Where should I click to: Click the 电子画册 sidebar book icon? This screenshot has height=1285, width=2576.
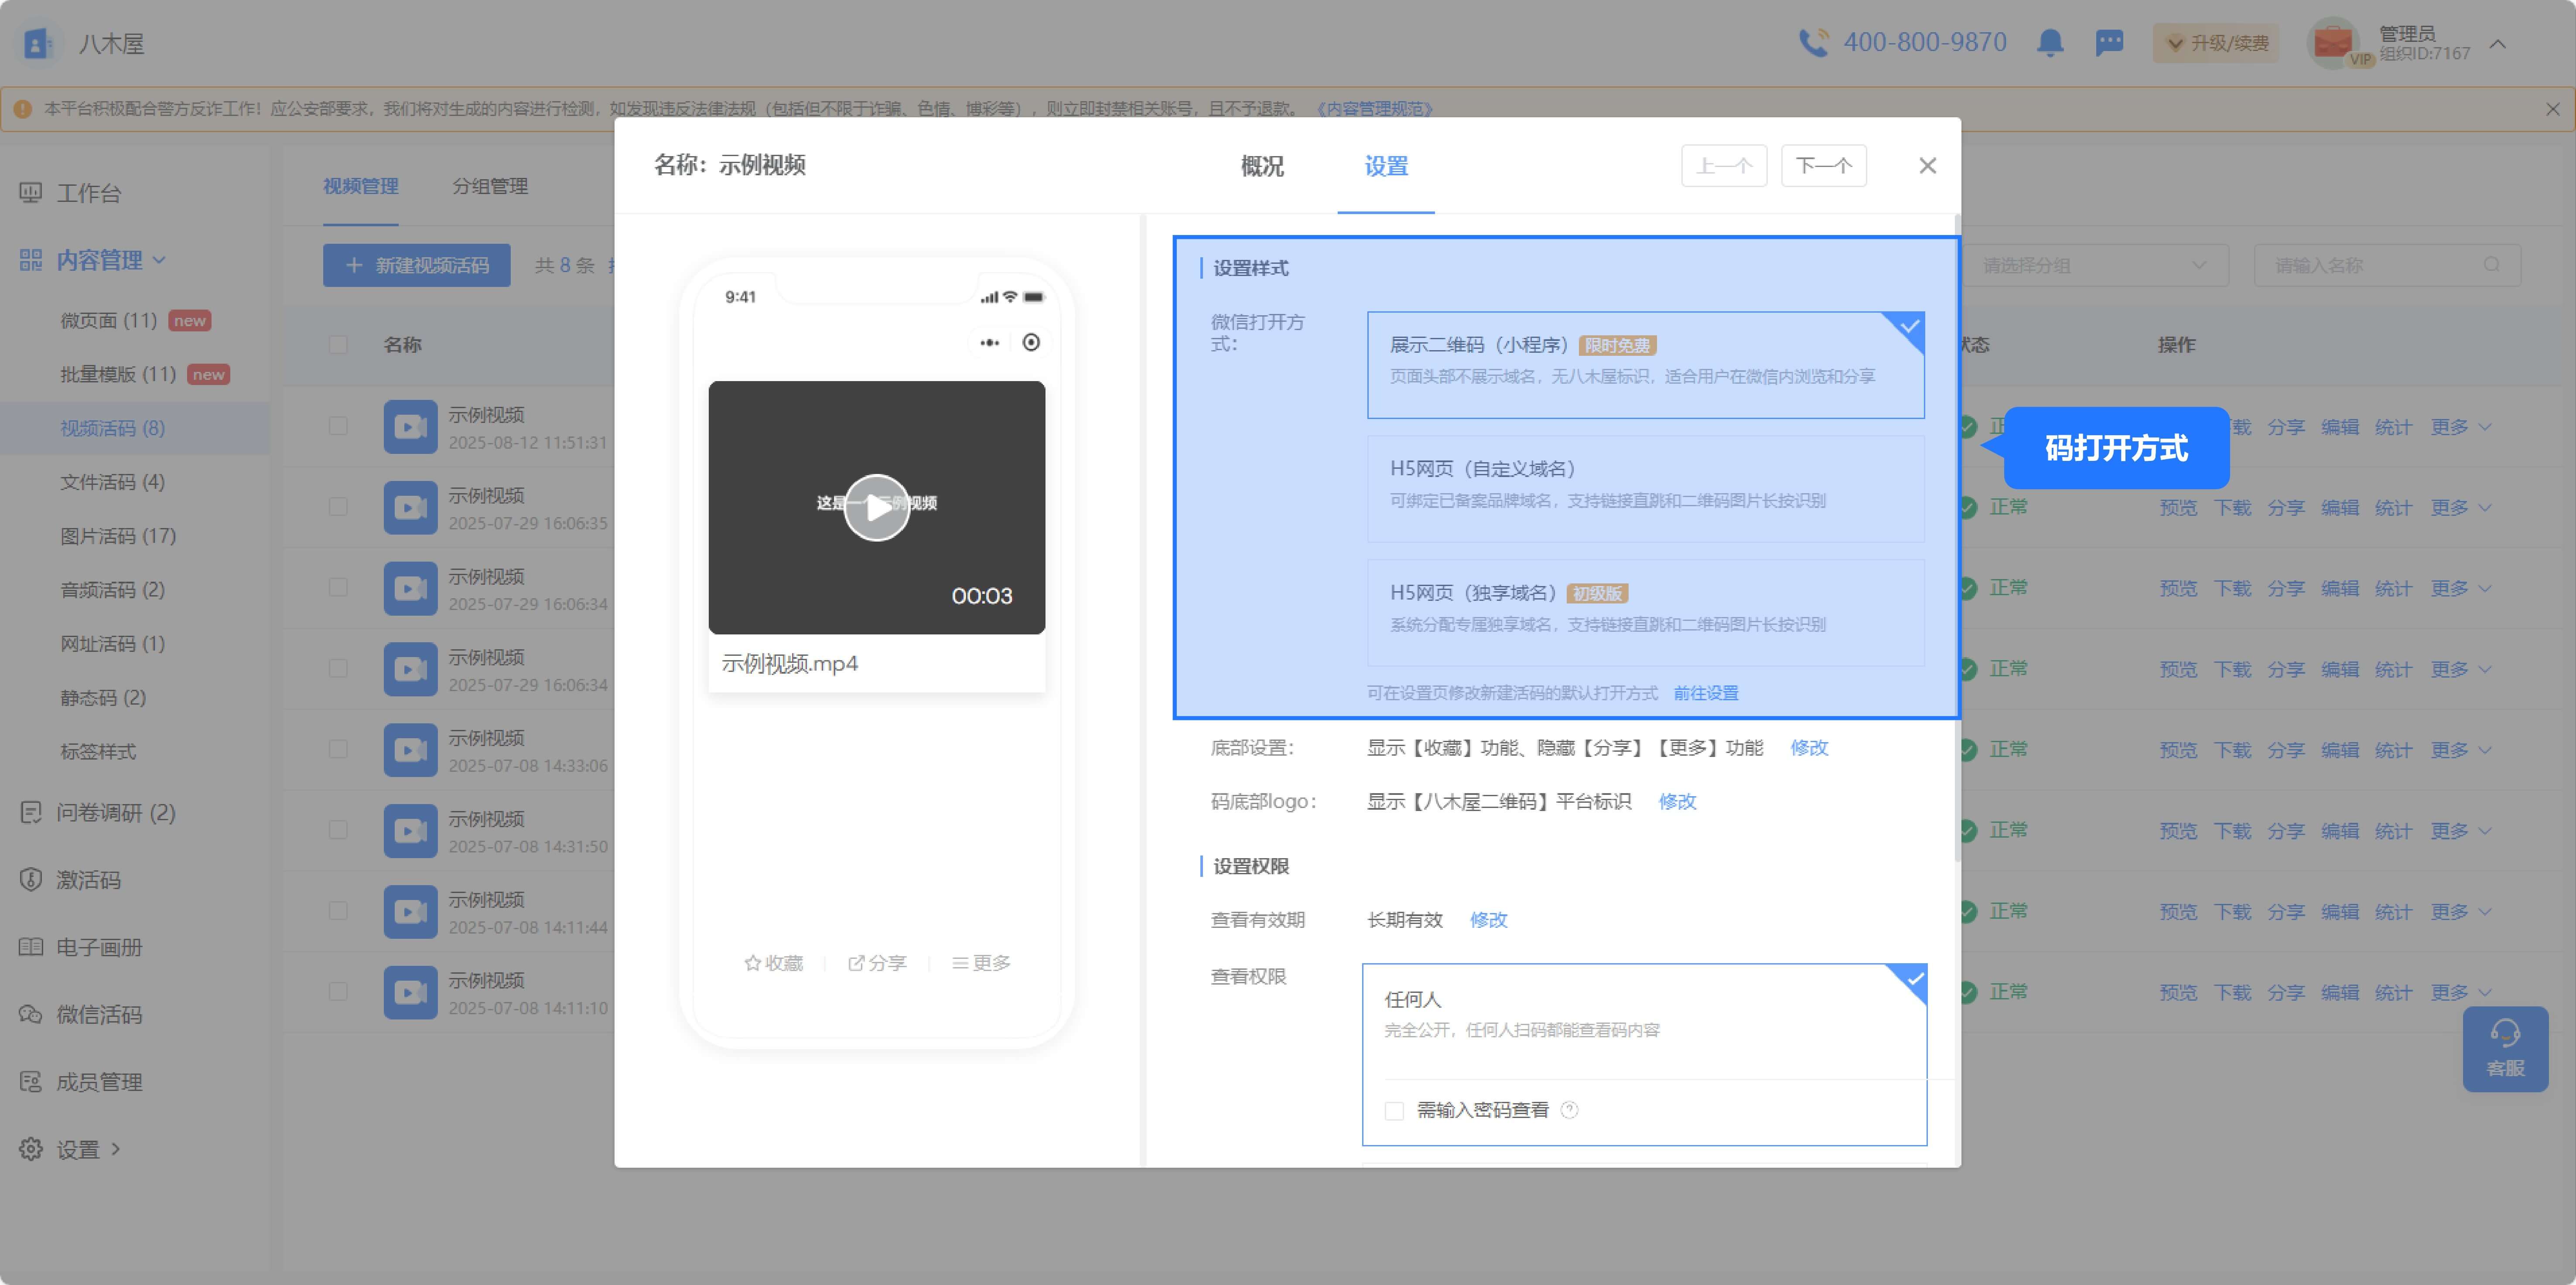pyautogui.click(x=31, y=947)
